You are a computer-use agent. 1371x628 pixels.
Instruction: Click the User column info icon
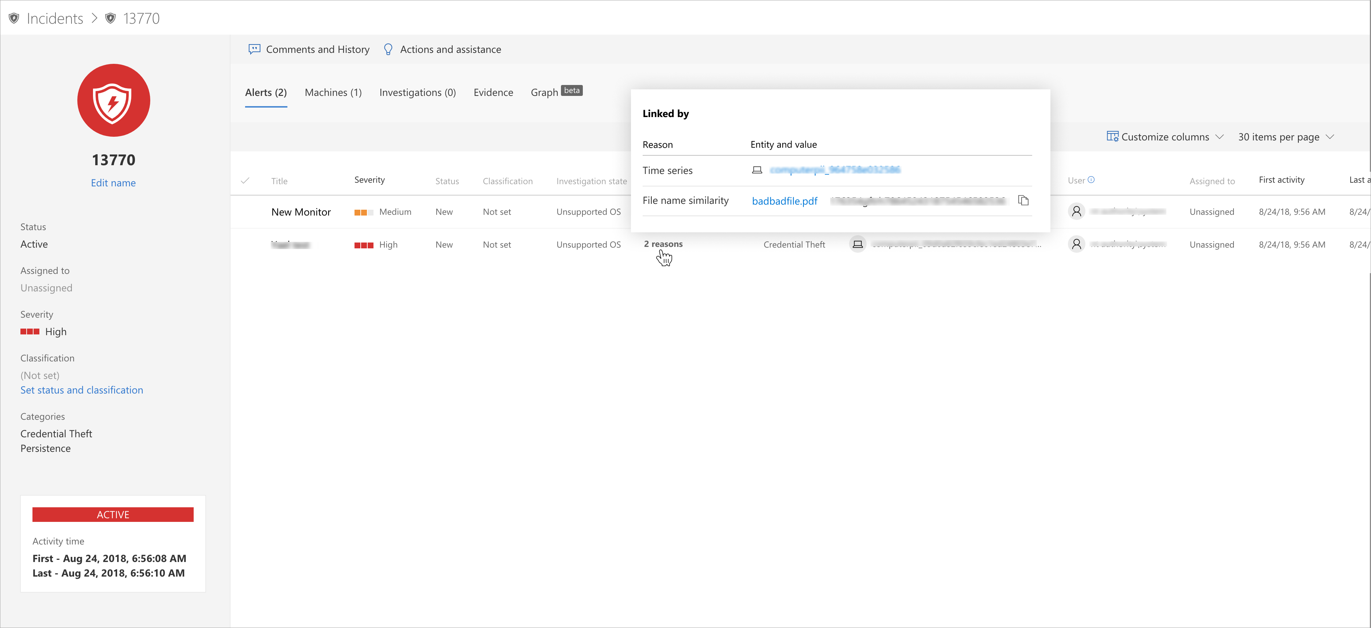coord(1091,180)
